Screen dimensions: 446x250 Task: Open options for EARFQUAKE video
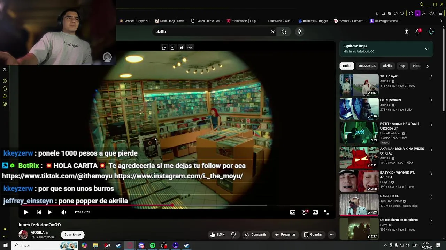[x=431, y=197]
